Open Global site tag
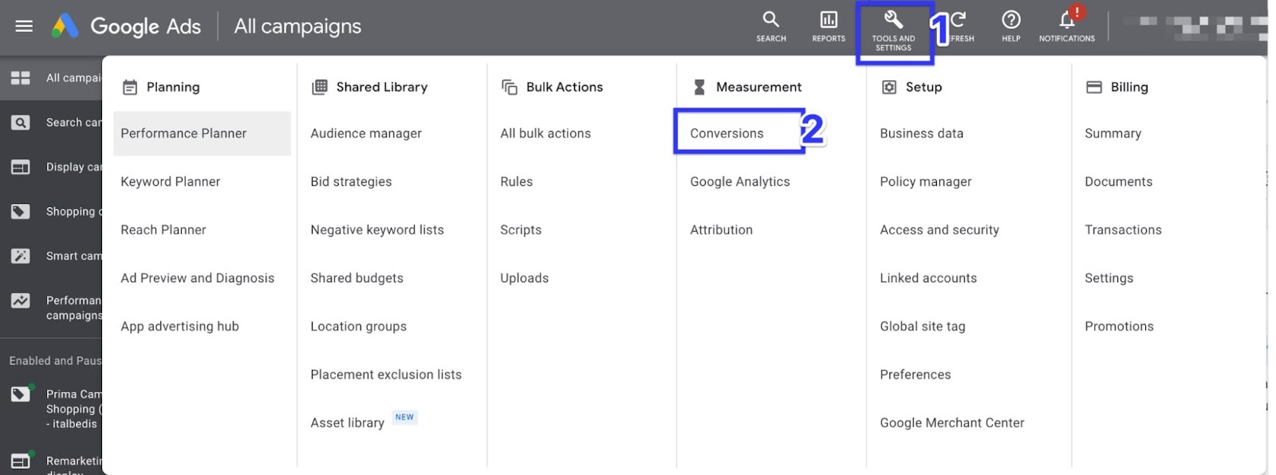 [x=922, y=326]
